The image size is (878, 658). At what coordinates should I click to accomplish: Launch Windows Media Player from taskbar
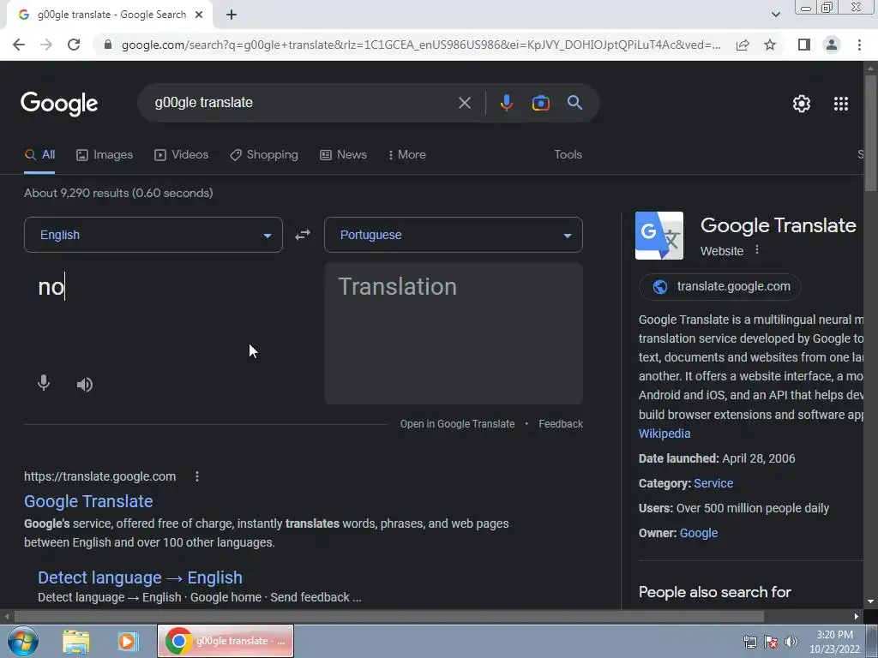[x=128, y=641]
